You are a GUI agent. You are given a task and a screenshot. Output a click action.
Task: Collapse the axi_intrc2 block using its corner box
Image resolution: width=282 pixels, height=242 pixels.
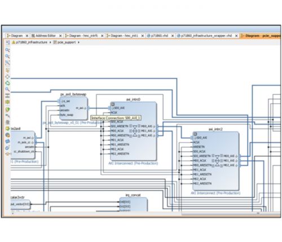(195, 134)
